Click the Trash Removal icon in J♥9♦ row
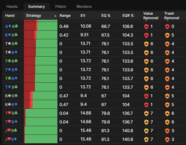Viewport: 186px width, 145px height. click(167, 139)
